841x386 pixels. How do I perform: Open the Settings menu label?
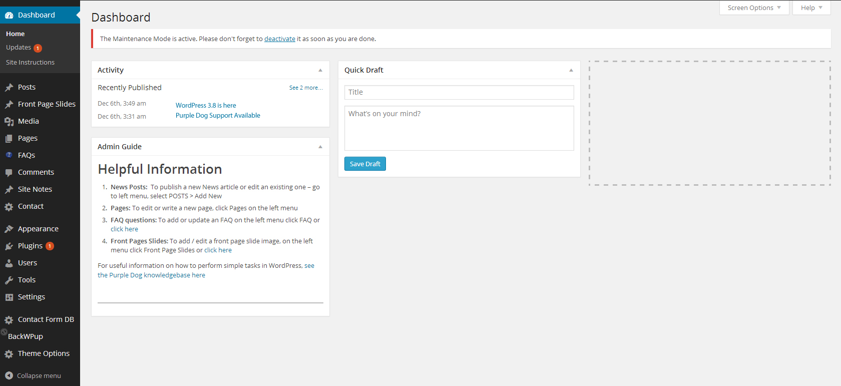pos(32,297)
